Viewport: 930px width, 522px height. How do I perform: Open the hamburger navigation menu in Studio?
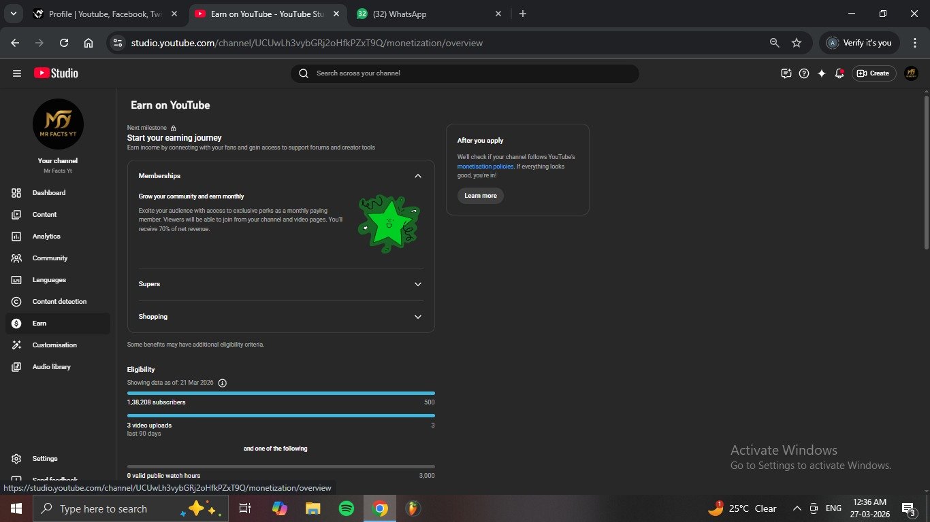click(17, 73)
